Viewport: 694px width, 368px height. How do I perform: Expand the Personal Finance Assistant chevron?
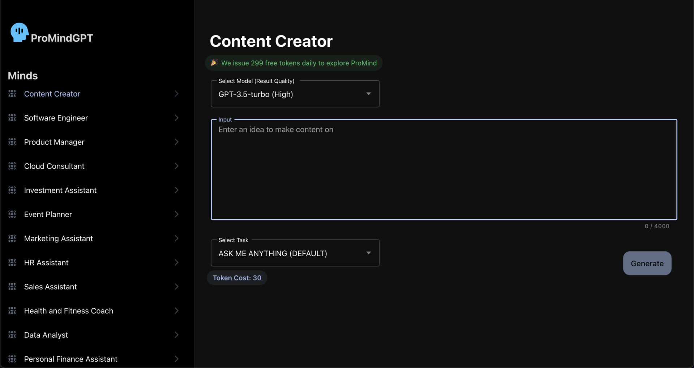(176, 359)
